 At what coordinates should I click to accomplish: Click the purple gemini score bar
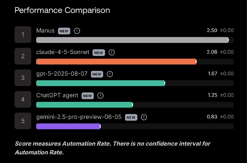[x=68, y=126]
